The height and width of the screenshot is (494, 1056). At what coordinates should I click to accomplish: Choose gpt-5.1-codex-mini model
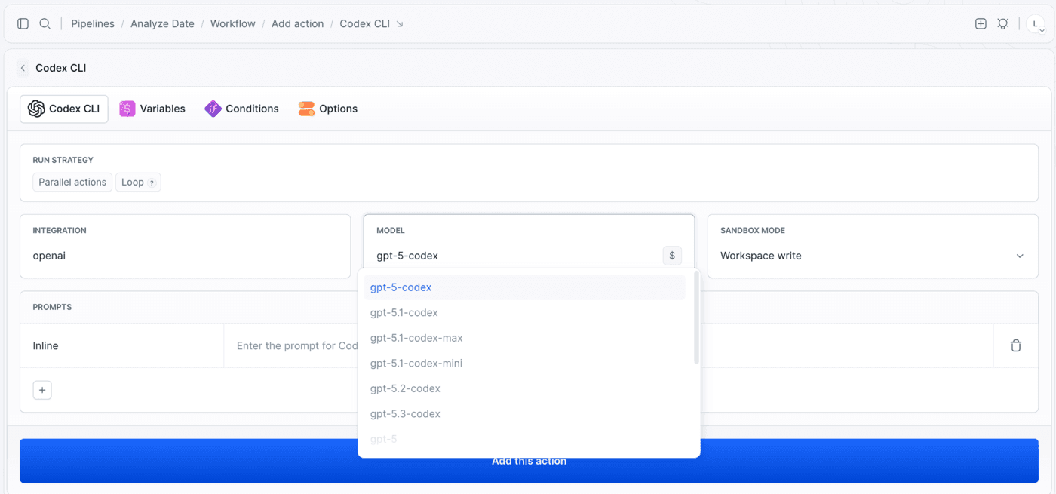(x=524, y=364)
